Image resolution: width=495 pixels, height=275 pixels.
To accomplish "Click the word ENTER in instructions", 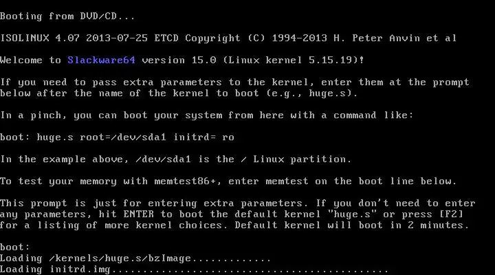I will (x=138, y=214).
